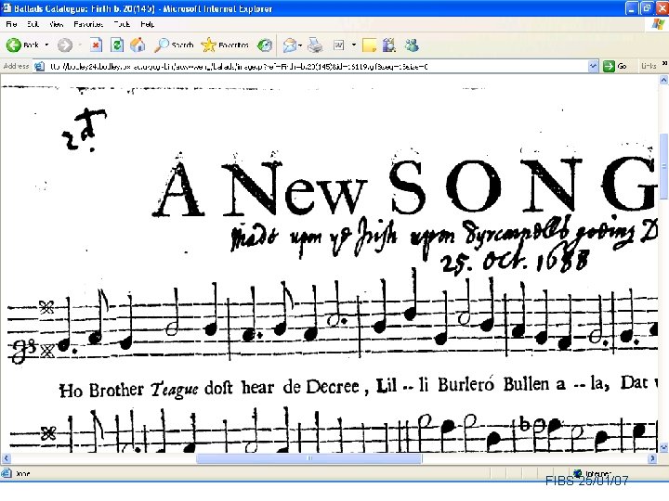This screenshot has width=669, height=501.
Task: Click the Research toolbar icon
Action: [x=389, y=45]
